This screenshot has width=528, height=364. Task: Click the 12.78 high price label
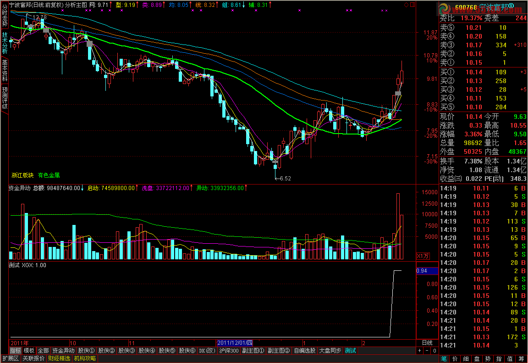pos(39,17)
